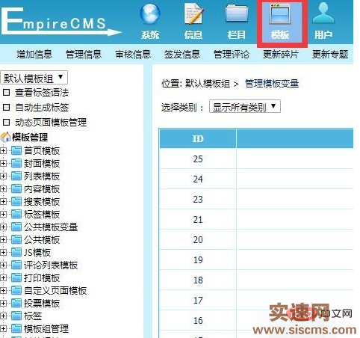Expand the 列表模板 tree node
360x338 pixels.
pyautogui.click(x=3, y=176)
